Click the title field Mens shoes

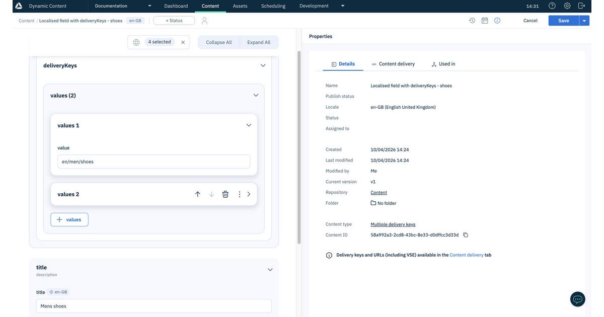(154, 306)
